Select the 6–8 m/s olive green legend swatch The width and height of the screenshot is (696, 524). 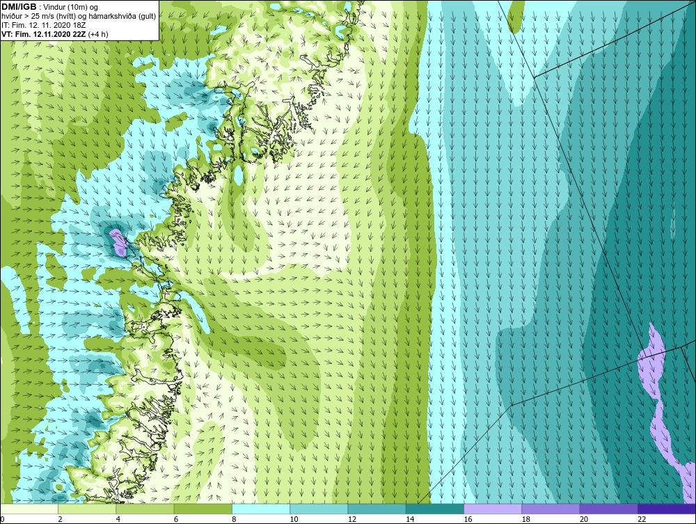point(203,509)
